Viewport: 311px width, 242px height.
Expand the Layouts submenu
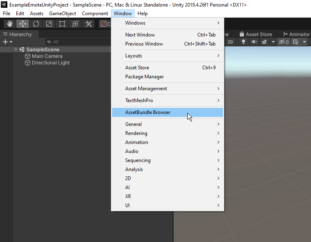[168, 56]
